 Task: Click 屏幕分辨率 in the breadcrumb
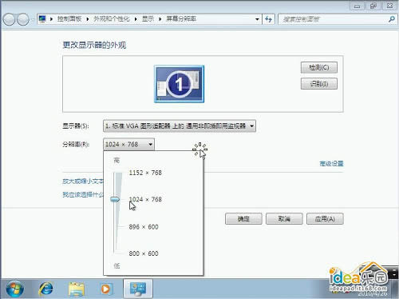(x=181, y=18)
